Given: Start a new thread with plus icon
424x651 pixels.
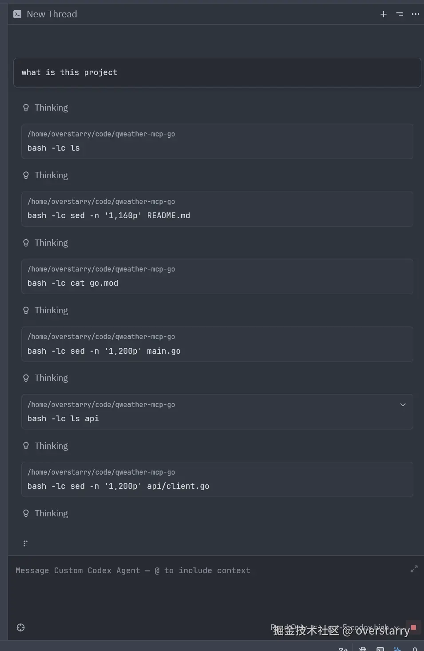Looking at the screenshot, I should point(384,14).
